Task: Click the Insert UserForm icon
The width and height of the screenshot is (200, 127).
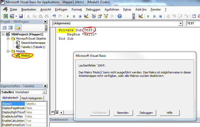Action: point(12,16)
